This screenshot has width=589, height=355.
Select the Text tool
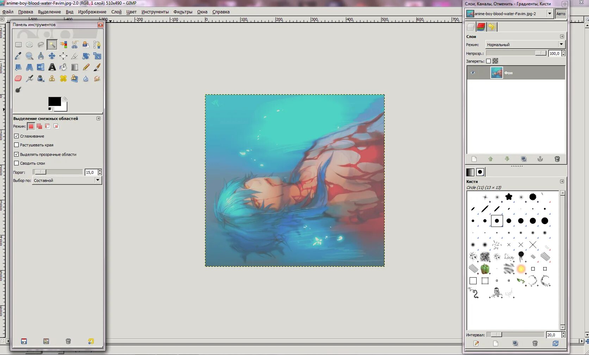point(52,67)
